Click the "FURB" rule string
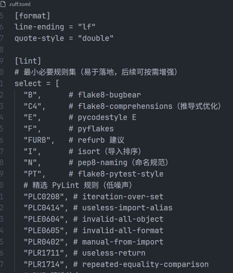 coord(37,140)
